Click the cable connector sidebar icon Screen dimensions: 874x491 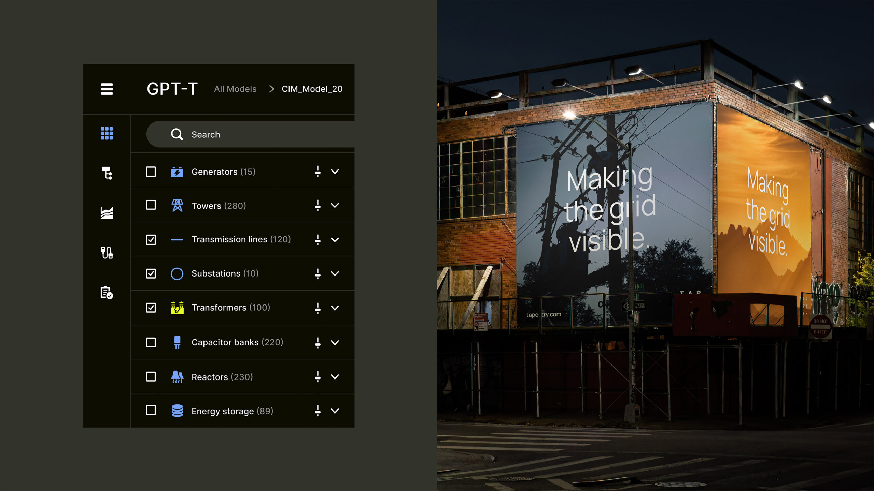[x=107, y=253]
